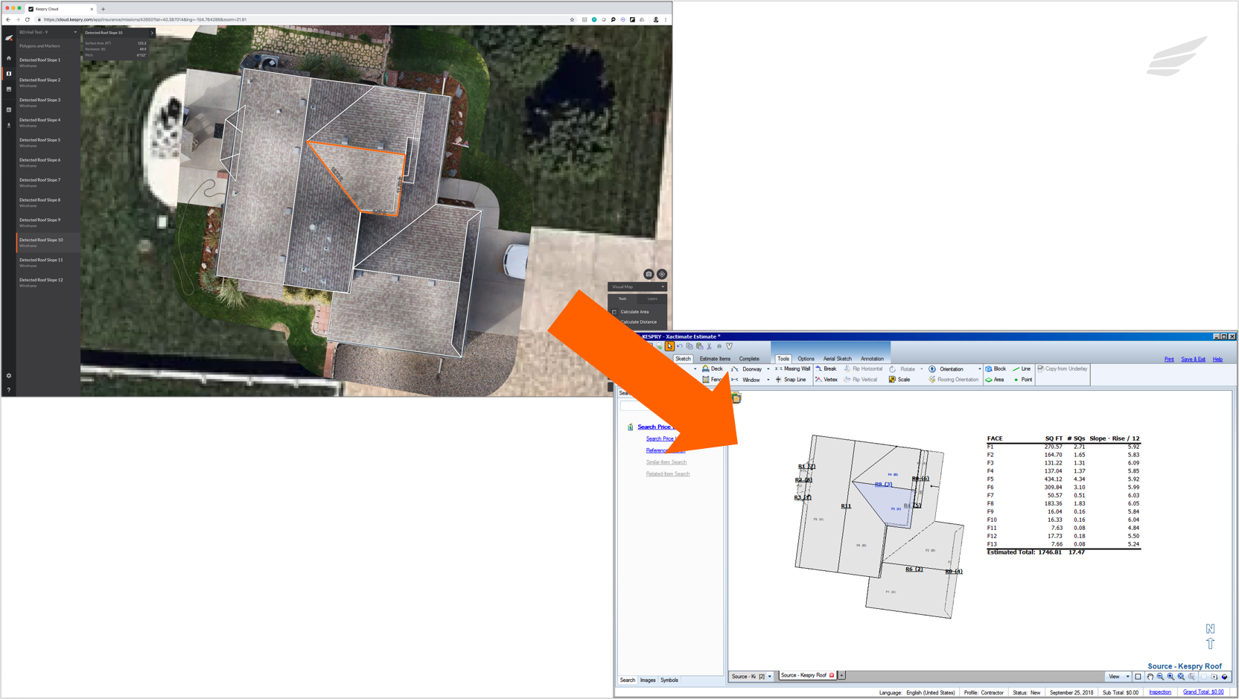Open the View dropdown in bottom bar
This screenshot has height=699, width=1239.
(1118, 677)
